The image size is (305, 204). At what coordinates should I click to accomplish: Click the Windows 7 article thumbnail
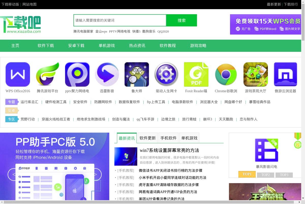coord(126,156)
